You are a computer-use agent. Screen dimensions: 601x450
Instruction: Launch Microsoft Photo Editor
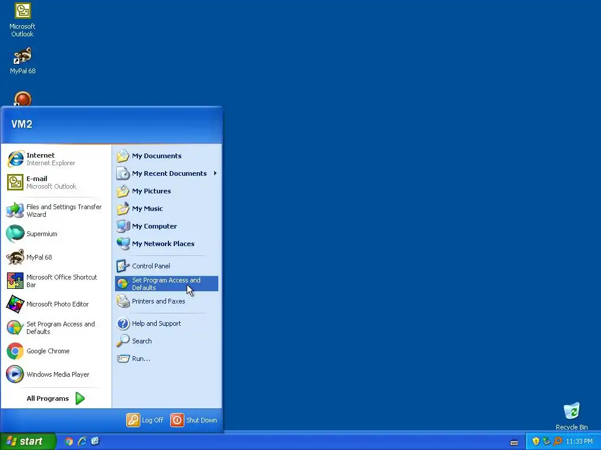56,304
